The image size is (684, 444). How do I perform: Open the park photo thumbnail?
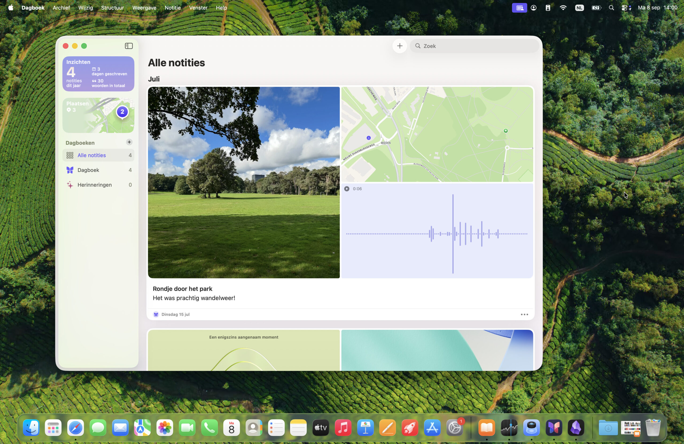point(244,182)
